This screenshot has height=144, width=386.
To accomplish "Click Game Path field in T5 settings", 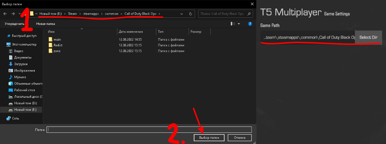I will [x=308, y=37].
